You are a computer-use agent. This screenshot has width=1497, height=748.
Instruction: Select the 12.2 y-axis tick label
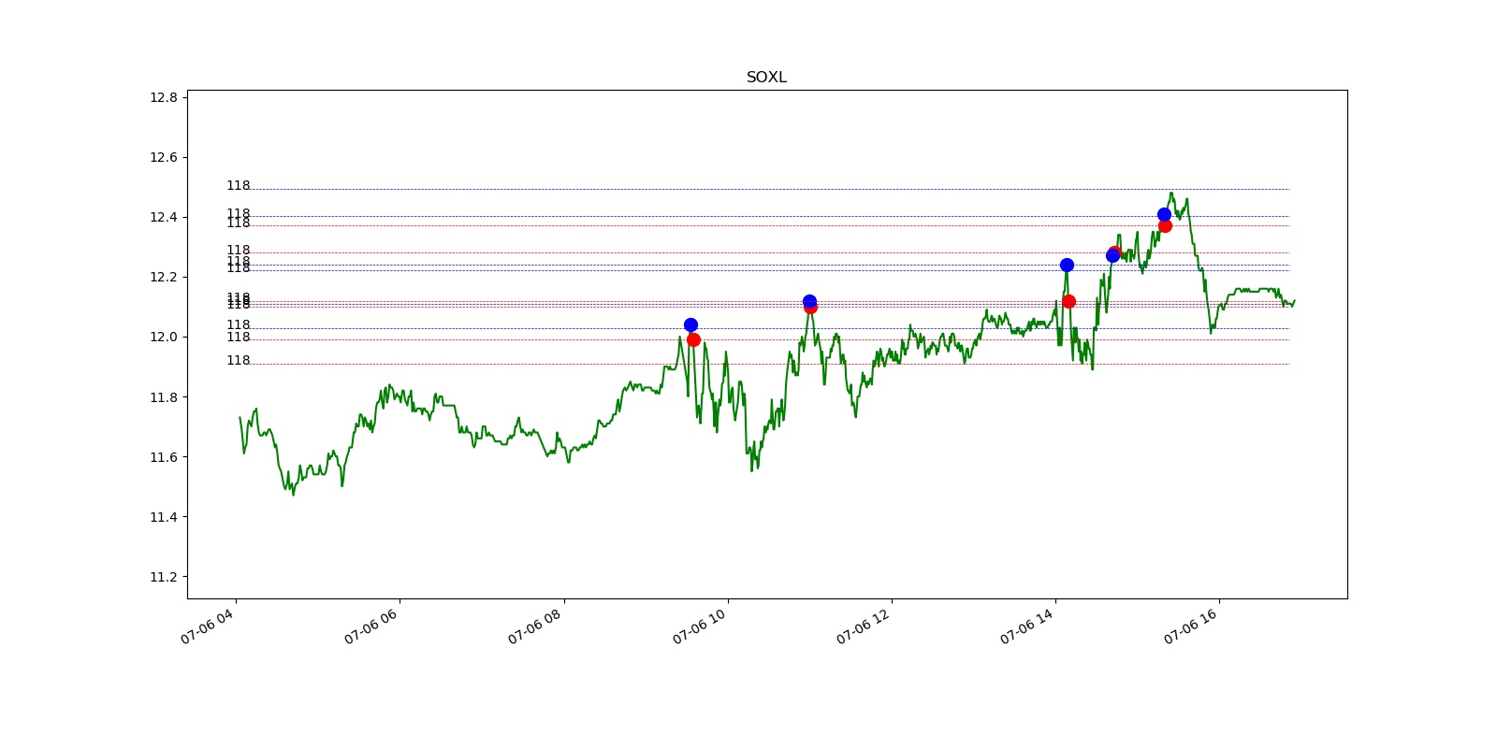pyautogui.click(x=164, y=277)
